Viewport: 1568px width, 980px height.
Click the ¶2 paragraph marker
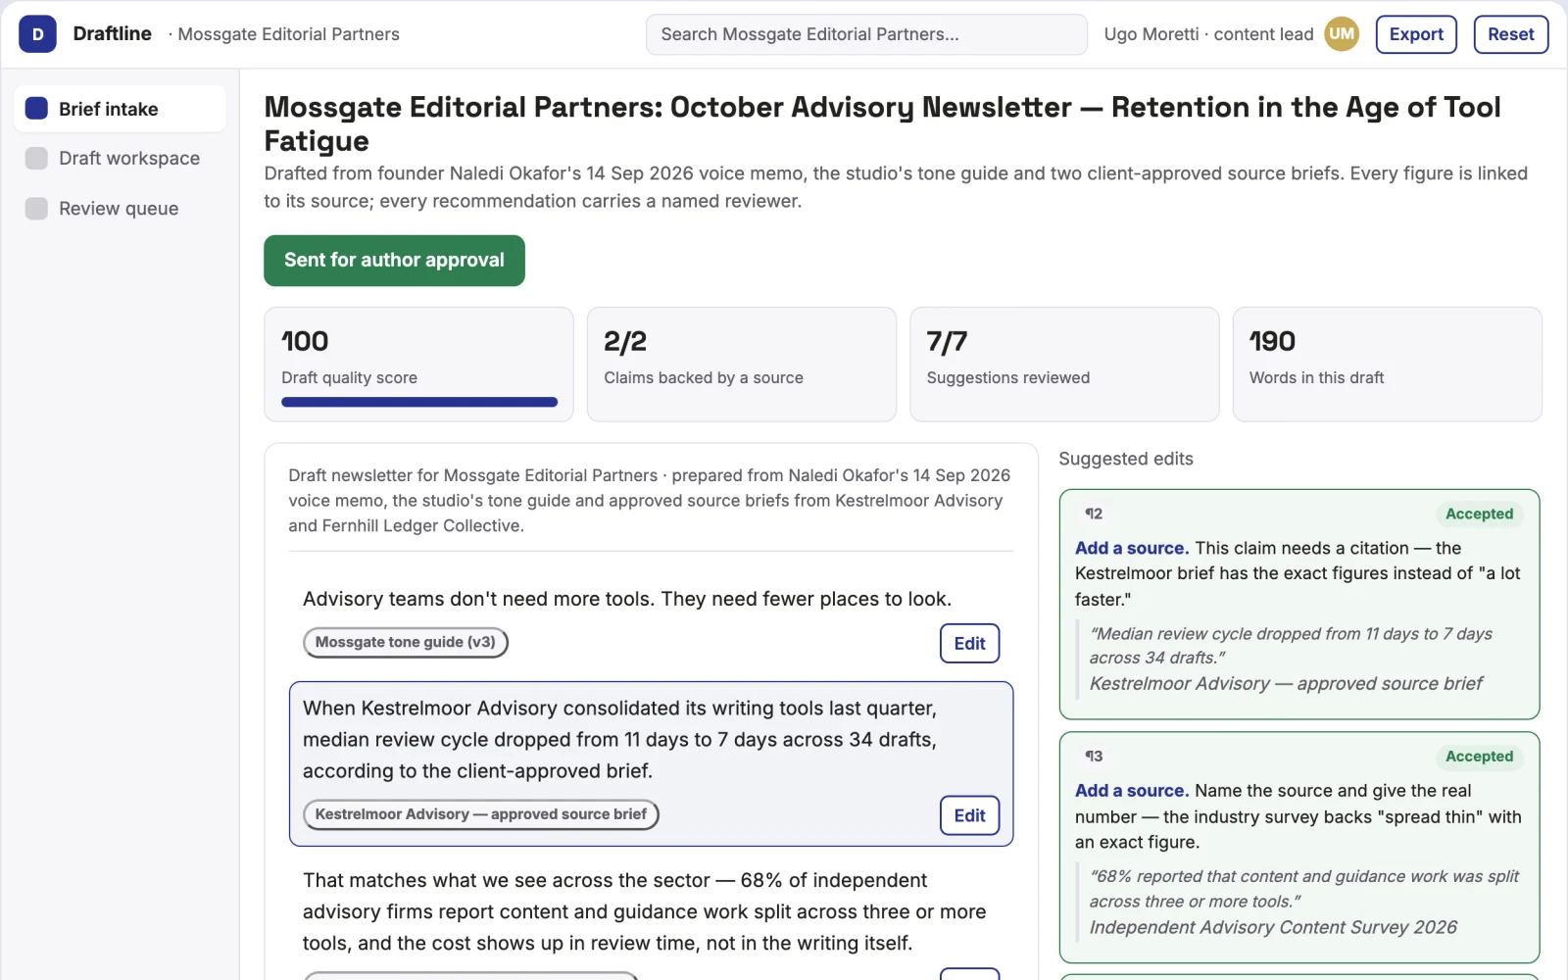(x=1094, y=514)
